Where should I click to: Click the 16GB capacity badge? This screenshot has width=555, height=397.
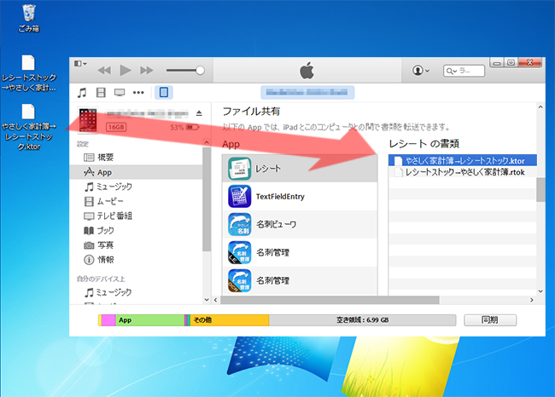(116, 127)
